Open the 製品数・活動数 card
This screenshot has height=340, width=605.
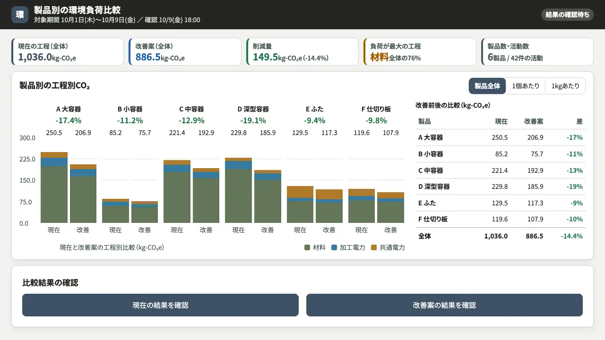tap(537, 52)
